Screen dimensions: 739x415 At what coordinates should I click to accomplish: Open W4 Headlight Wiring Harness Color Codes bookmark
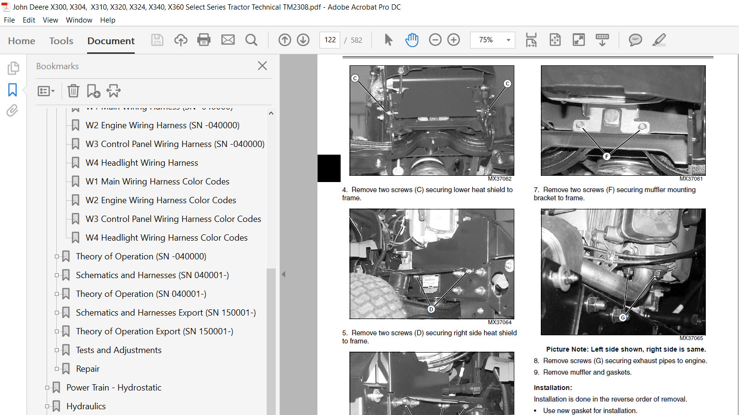click(166, 238)
